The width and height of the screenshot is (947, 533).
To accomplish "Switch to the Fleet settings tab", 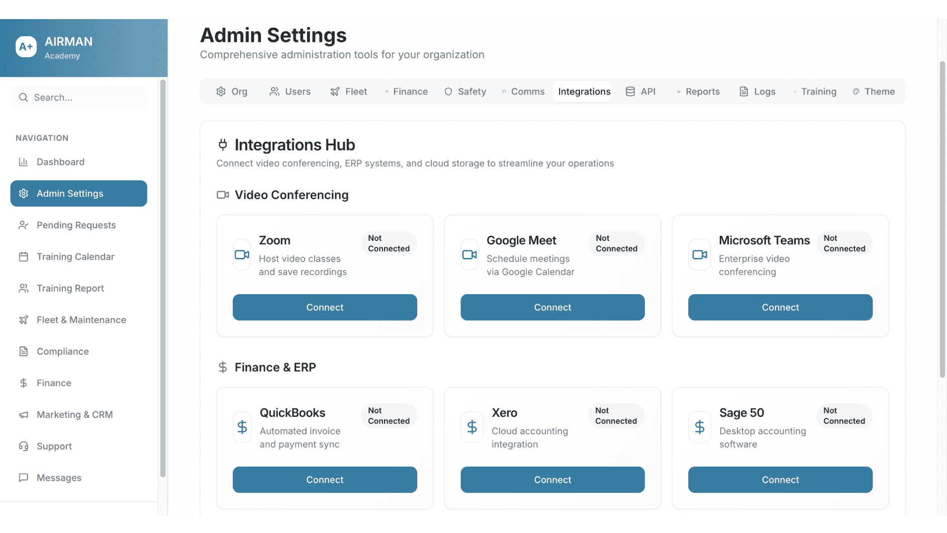I will (x=349, y=92).
